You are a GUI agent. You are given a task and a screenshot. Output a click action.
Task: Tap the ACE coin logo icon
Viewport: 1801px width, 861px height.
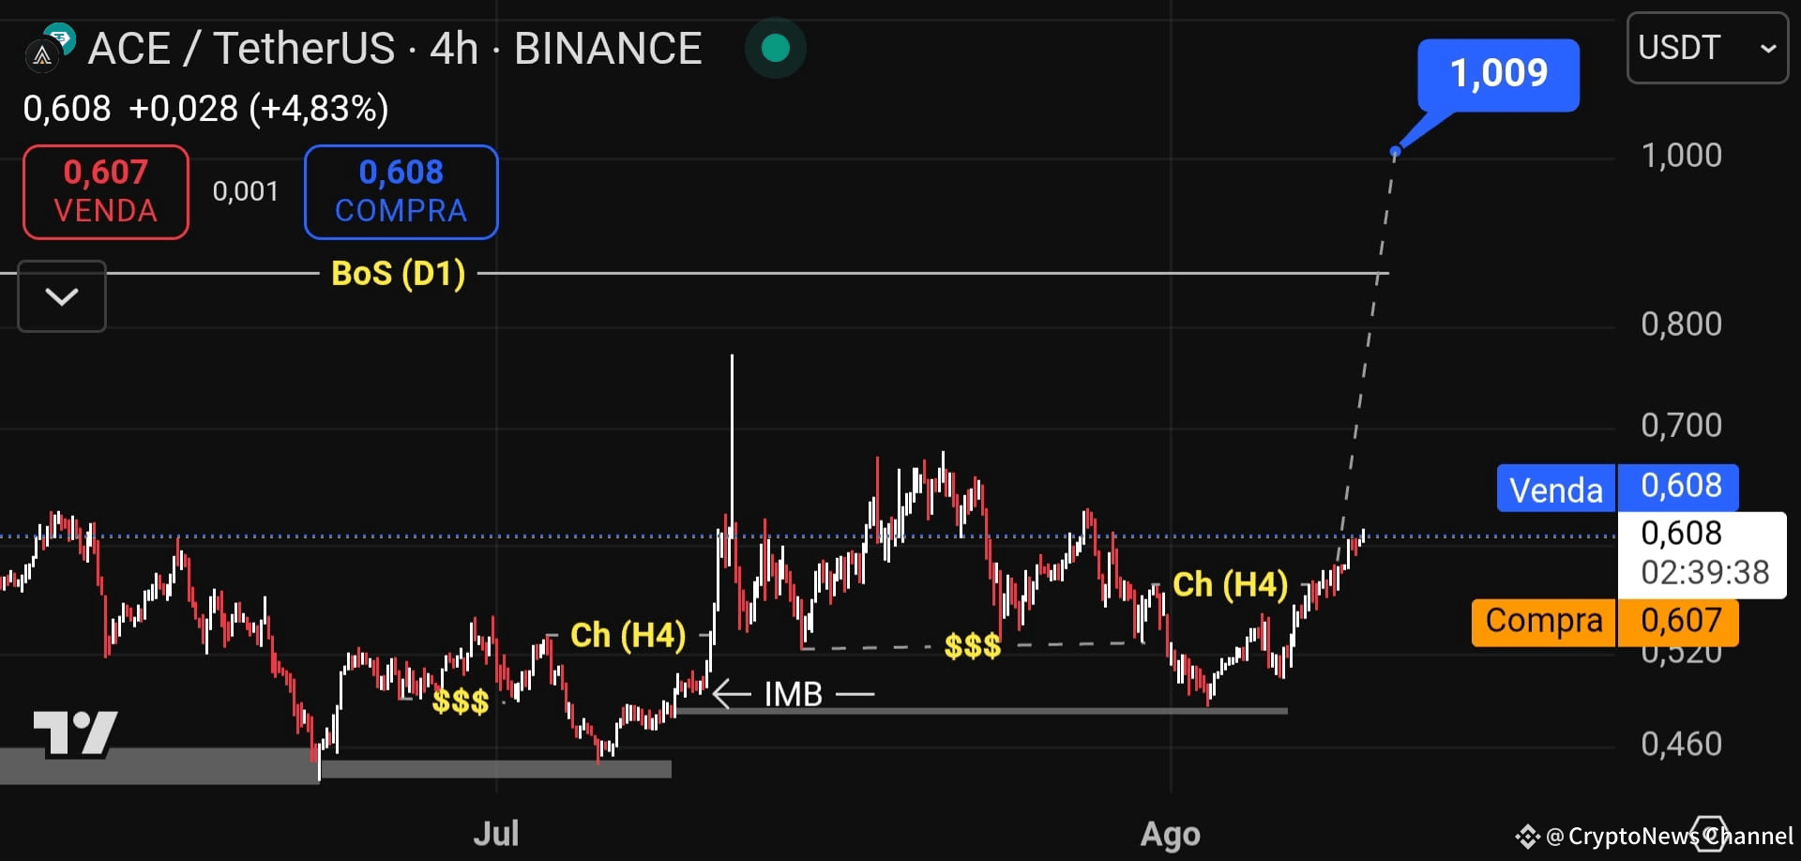point(42,56)
